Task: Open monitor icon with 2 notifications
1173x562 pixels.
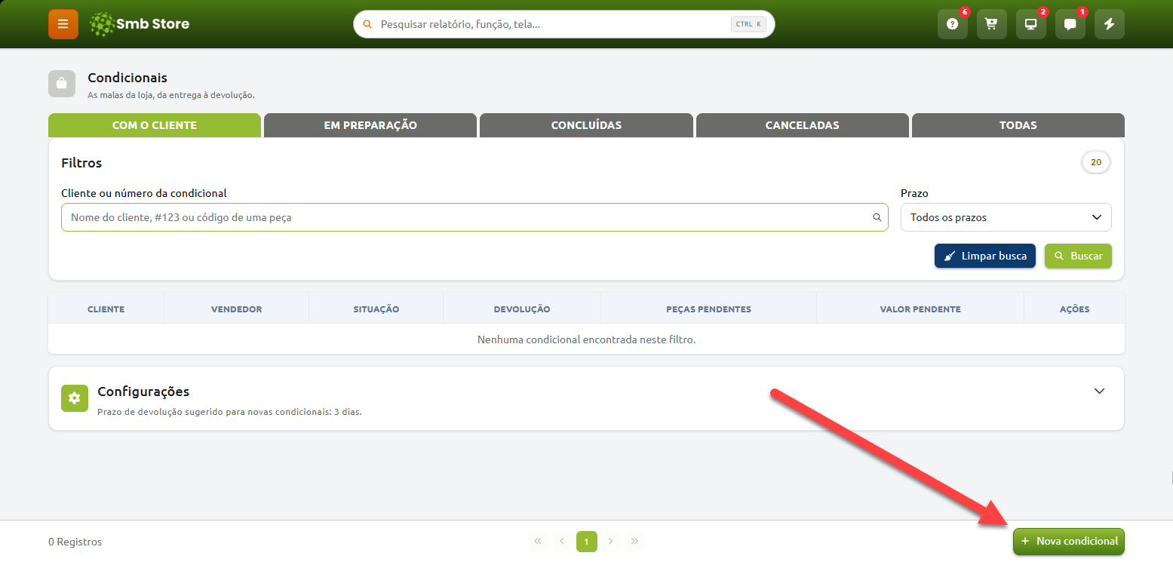Action: point(1031,24)
